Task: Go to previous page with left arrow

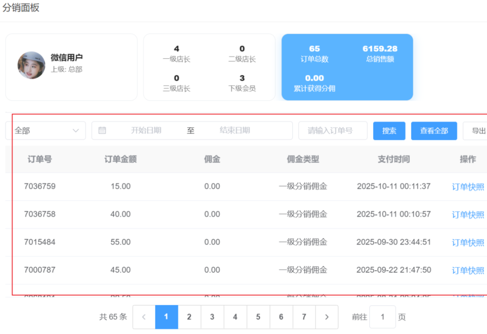Action: (x=144, y=317)
